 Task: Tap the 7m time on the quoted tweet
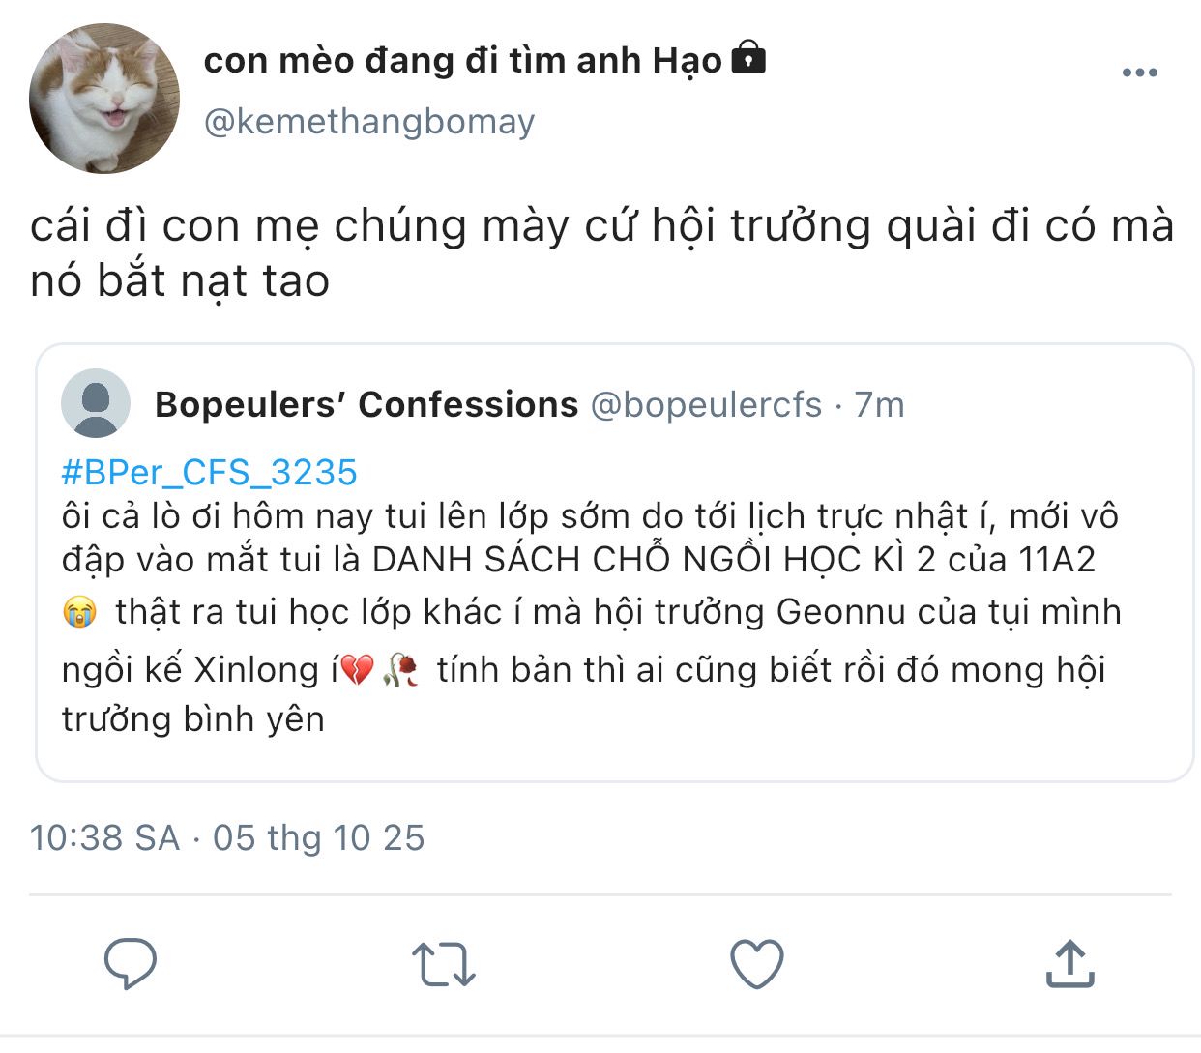[880, 404]
